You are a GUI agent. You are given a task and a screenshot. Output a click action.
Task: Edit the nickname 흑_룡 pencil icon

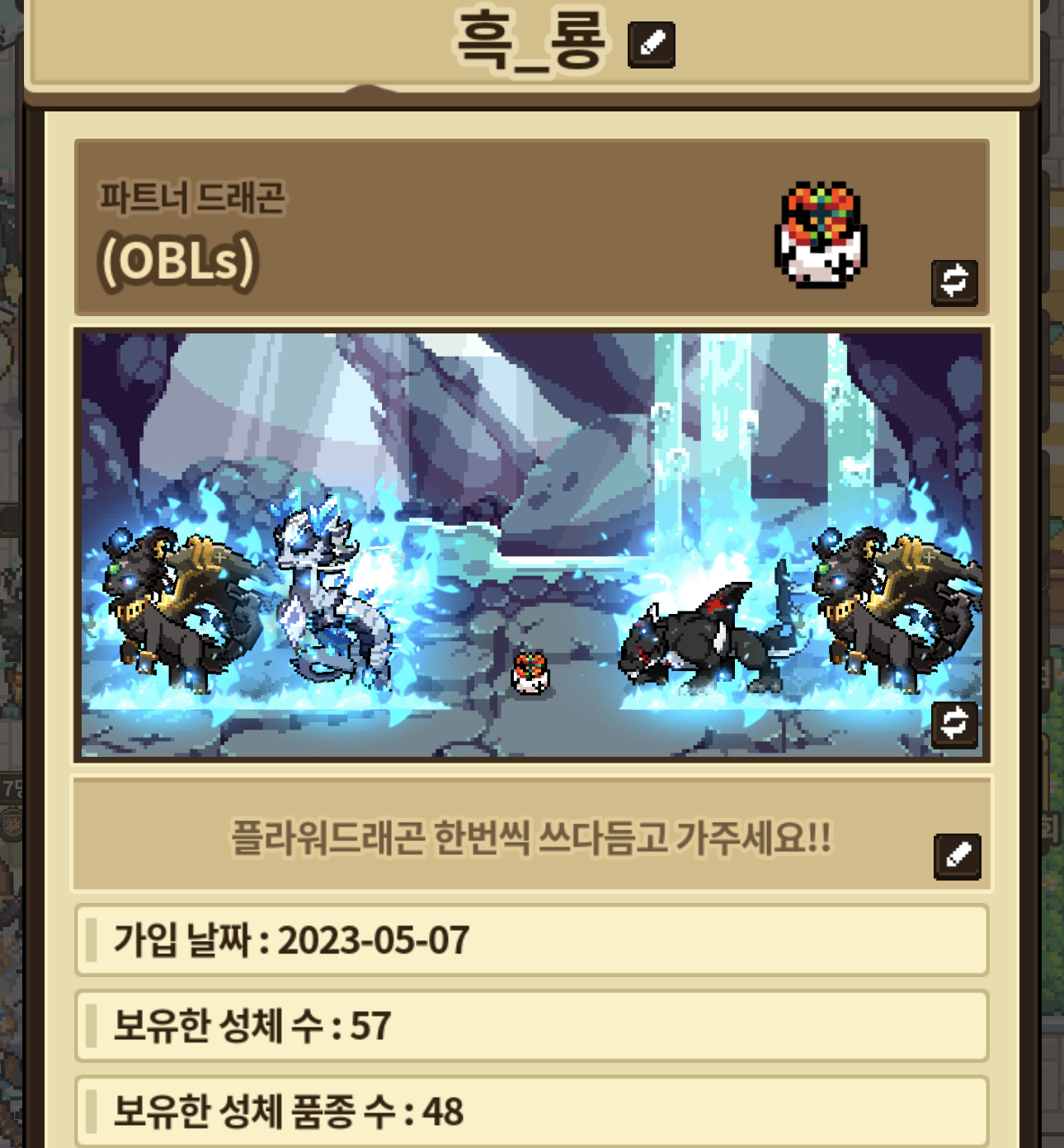click(x=651, y=45)
